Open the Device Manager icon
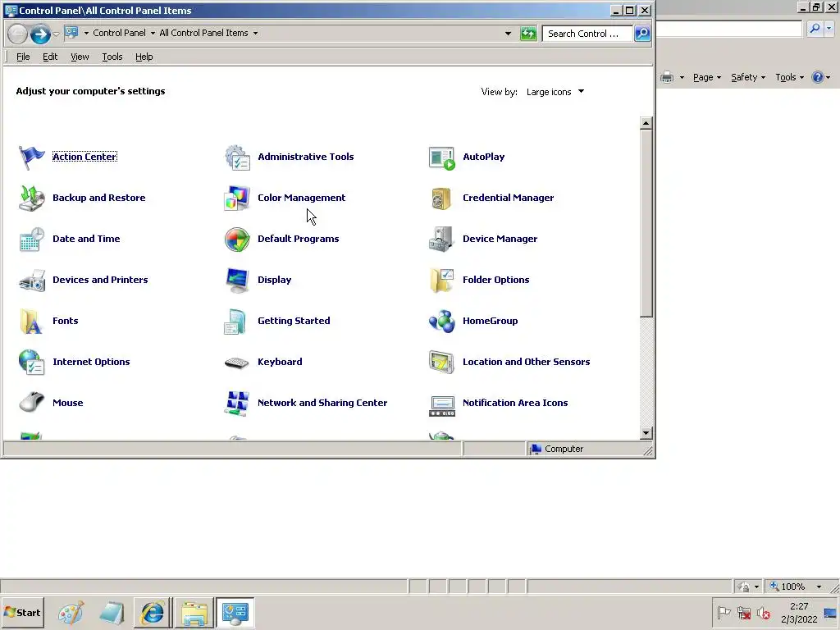840x630 pixels. [x=442, y=239]
